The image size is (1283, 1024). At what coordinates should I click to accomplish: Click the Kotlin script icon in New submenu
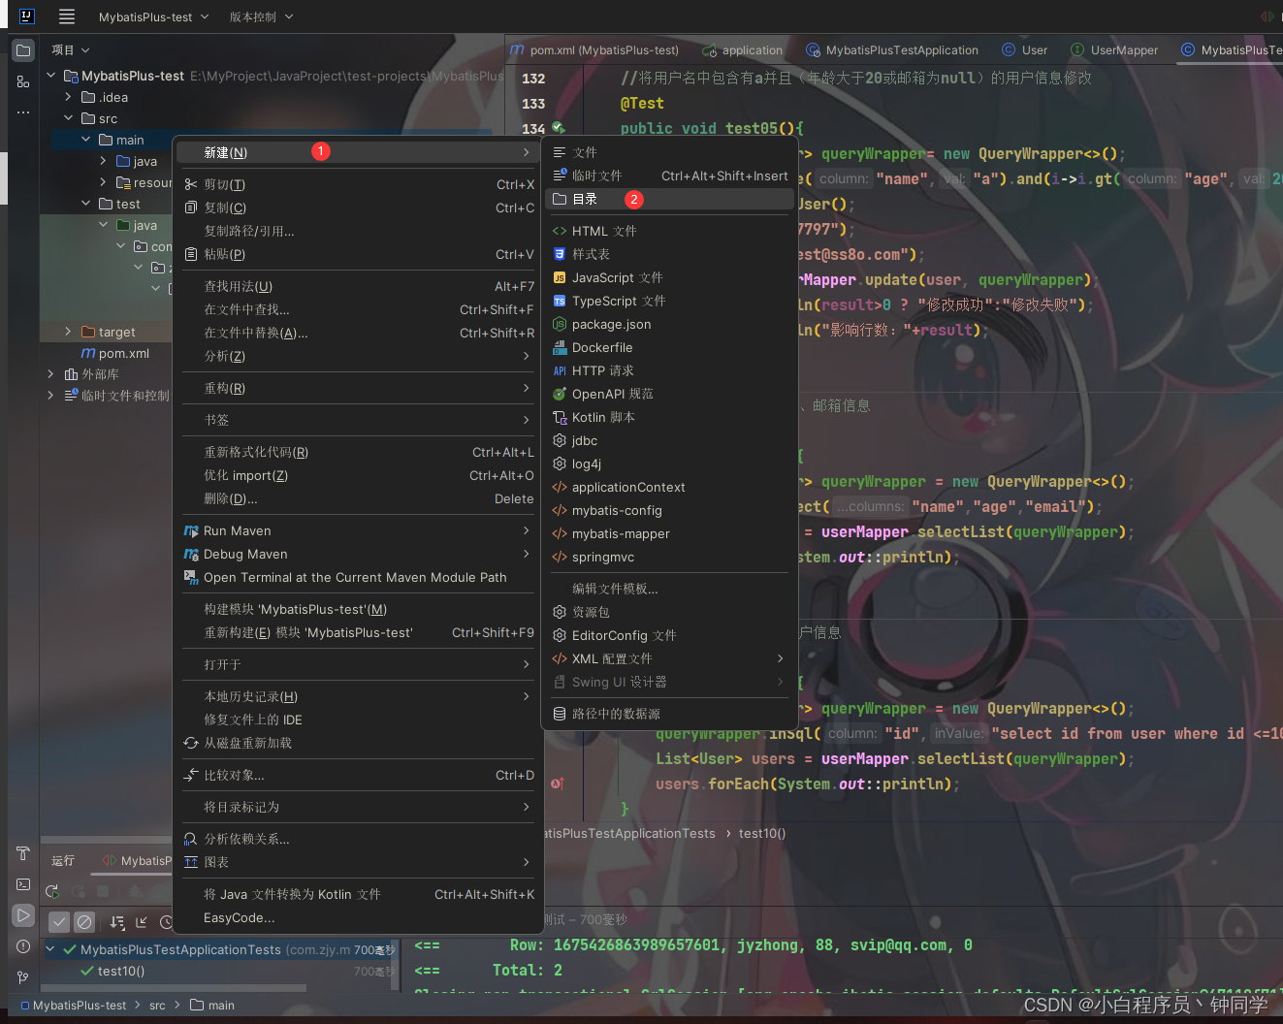point(560,417)
